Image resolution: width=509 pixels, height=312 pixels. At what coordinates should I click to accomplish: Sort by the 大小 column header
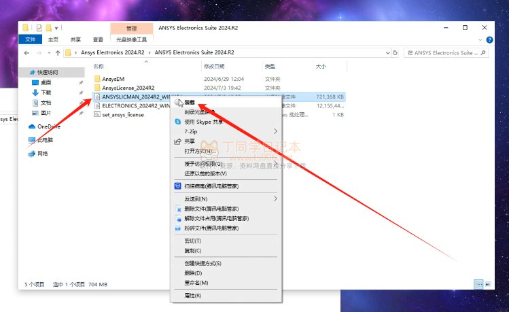321,66
